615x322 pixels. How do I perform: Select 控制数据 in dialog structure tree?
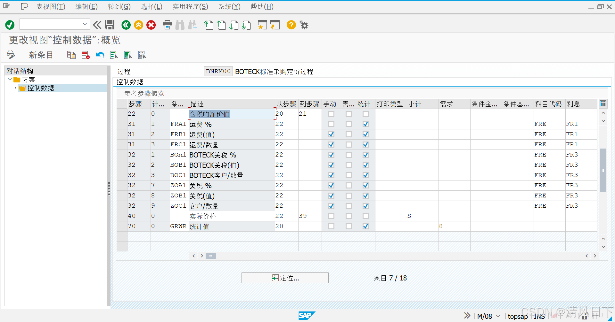[x=41, y=88]
